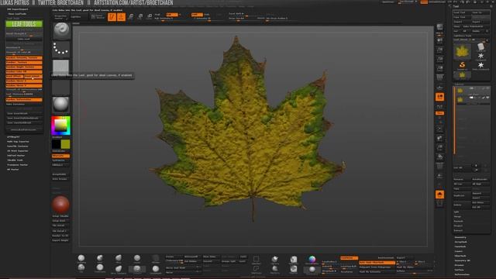Pick the SimpleBrush S icon in Tool palette
The height and width of the screenshot is (279, 496).
pyautogui.click(x=462, y=65)
